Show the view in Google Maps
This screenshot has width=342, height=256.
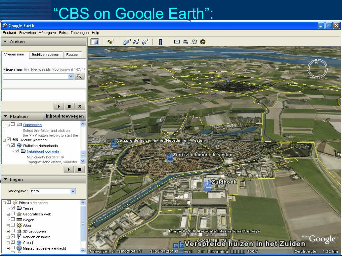(x=194, y=42)
